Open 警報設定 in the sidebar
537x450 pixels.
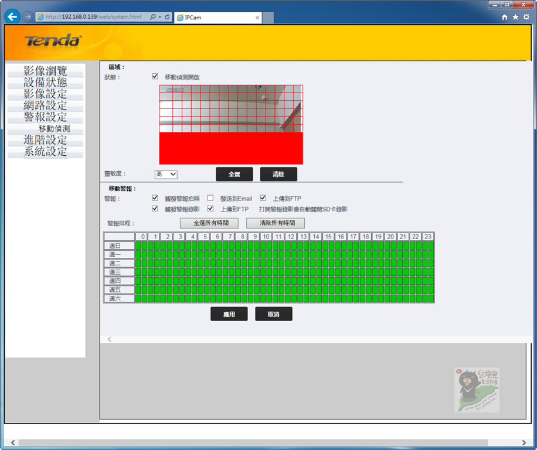pos(45,117)
